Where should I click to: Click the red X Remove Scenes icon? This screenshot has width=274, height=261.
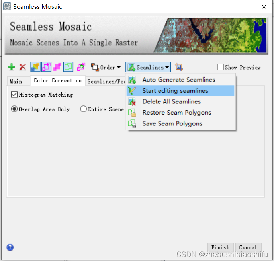point(23,67)
